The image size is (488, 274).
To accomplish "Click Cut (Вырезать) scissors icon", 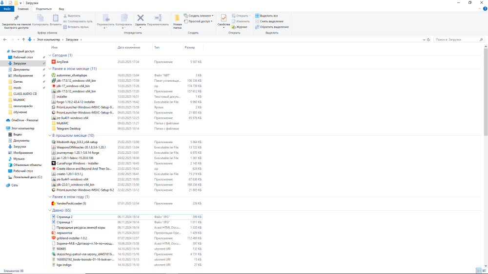I will click(x=65, y=16).
